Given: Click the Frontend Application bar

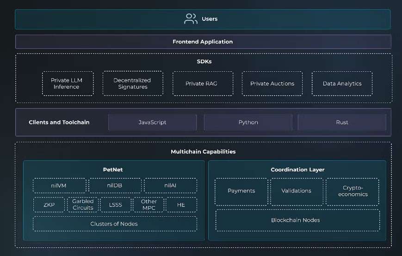Looking at the screenshot, I should (x=203, y=42).
